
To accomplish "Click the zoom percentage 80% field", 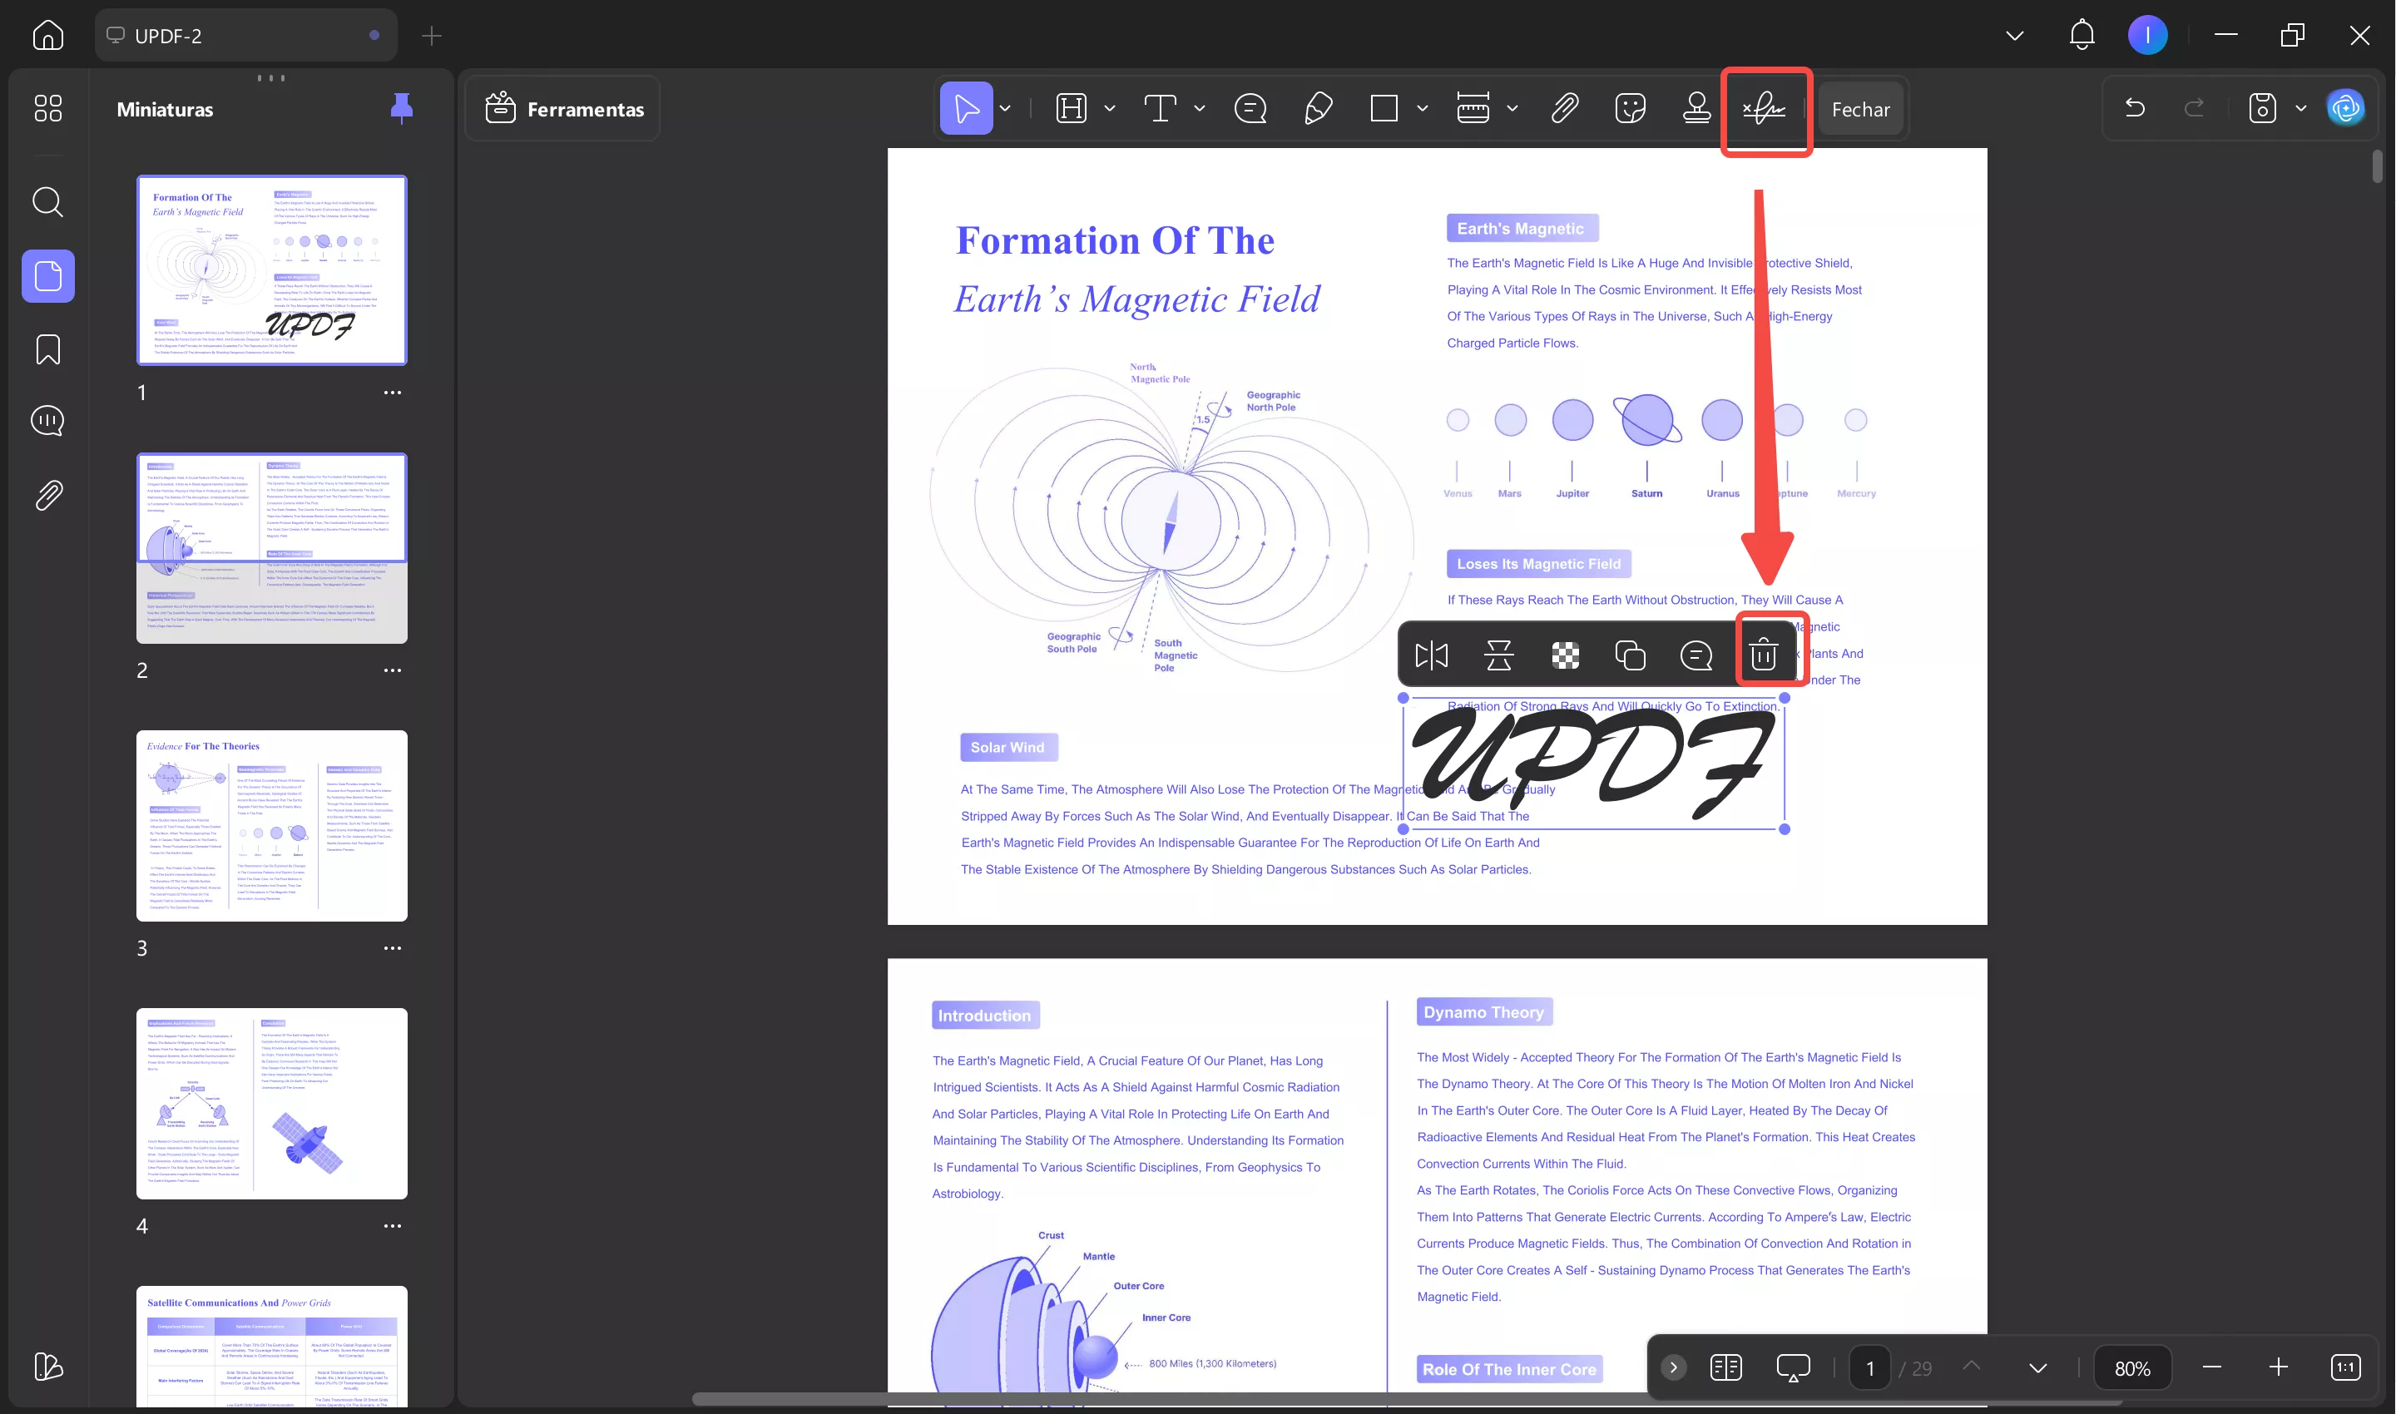I will 2132,1368.
